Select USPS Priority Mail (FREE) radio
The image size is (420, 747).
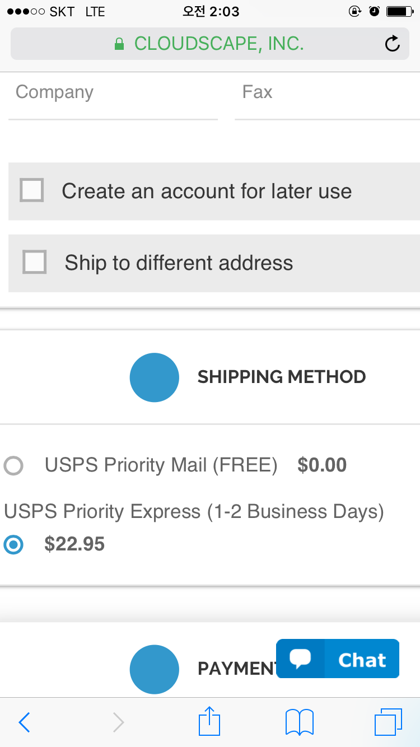pyautogui.click(x=13, y=465)
